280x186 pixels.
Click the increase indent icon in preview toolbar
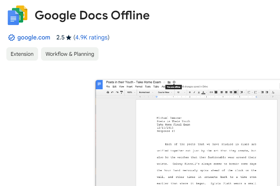pos(267,92)
